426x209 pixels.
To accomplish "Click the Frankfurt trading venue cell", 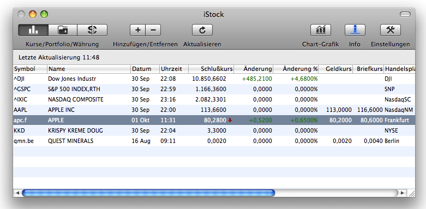I will pos(397,120).
